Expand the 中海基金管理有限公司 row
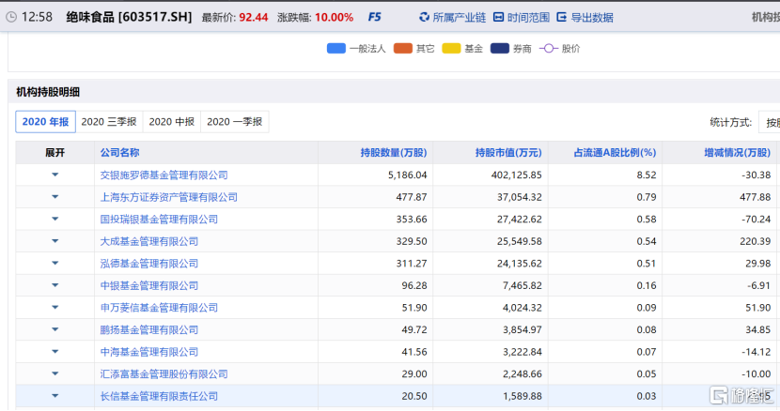This screenshot has width=780, height=411. (55, 352)
